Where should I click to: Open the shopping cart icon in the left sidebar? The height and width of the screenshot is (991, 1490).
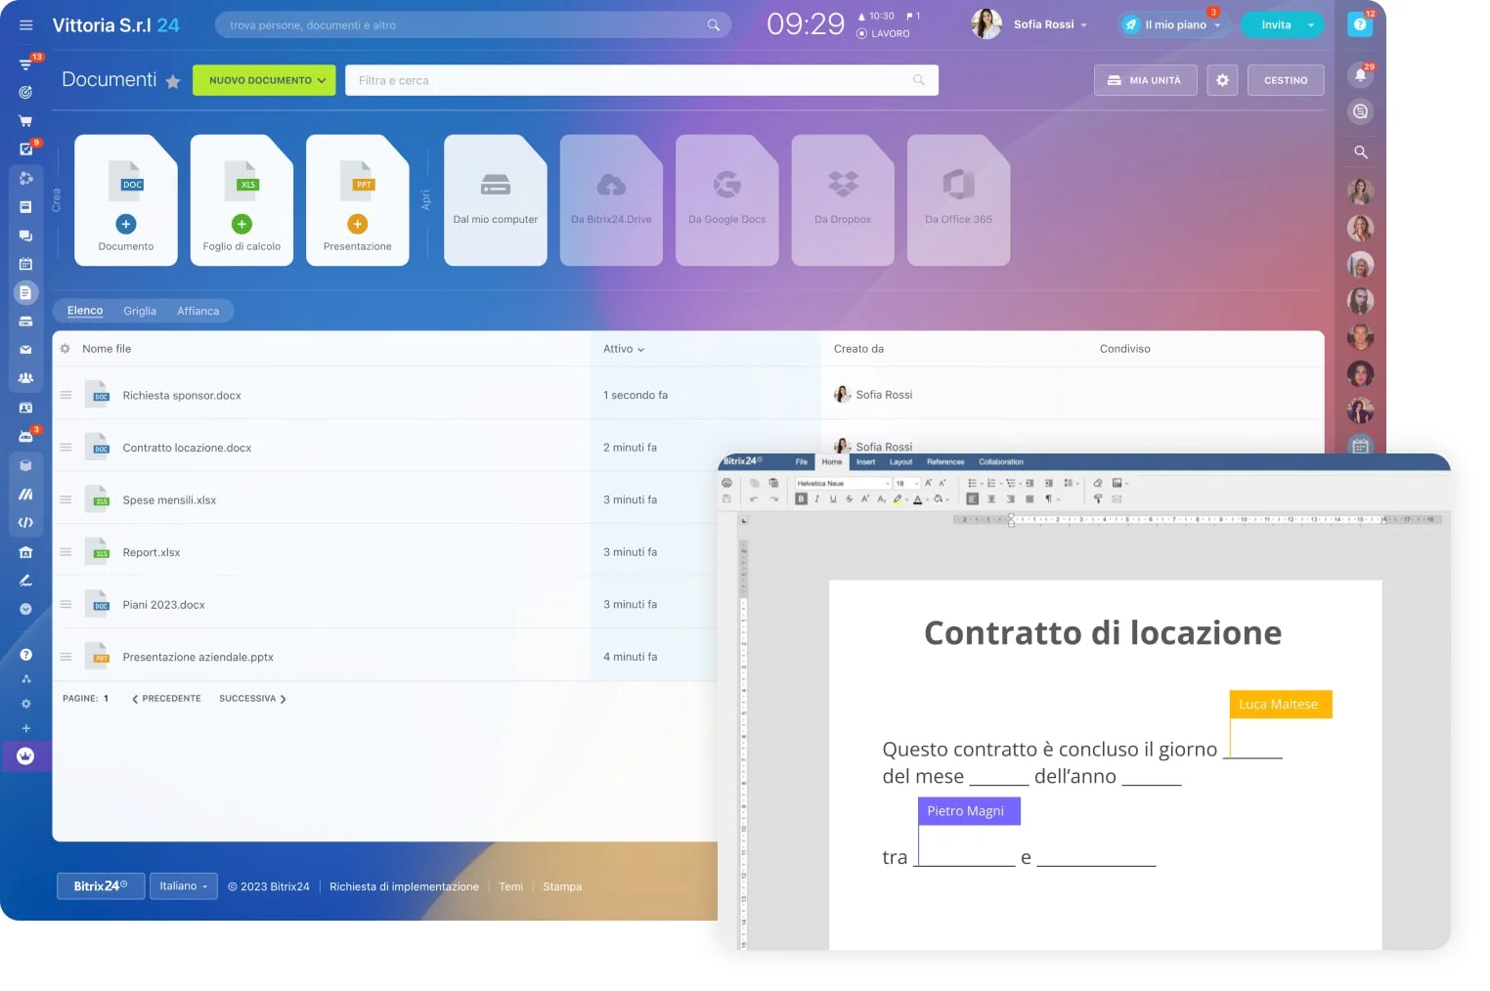[x=25, y=121]
